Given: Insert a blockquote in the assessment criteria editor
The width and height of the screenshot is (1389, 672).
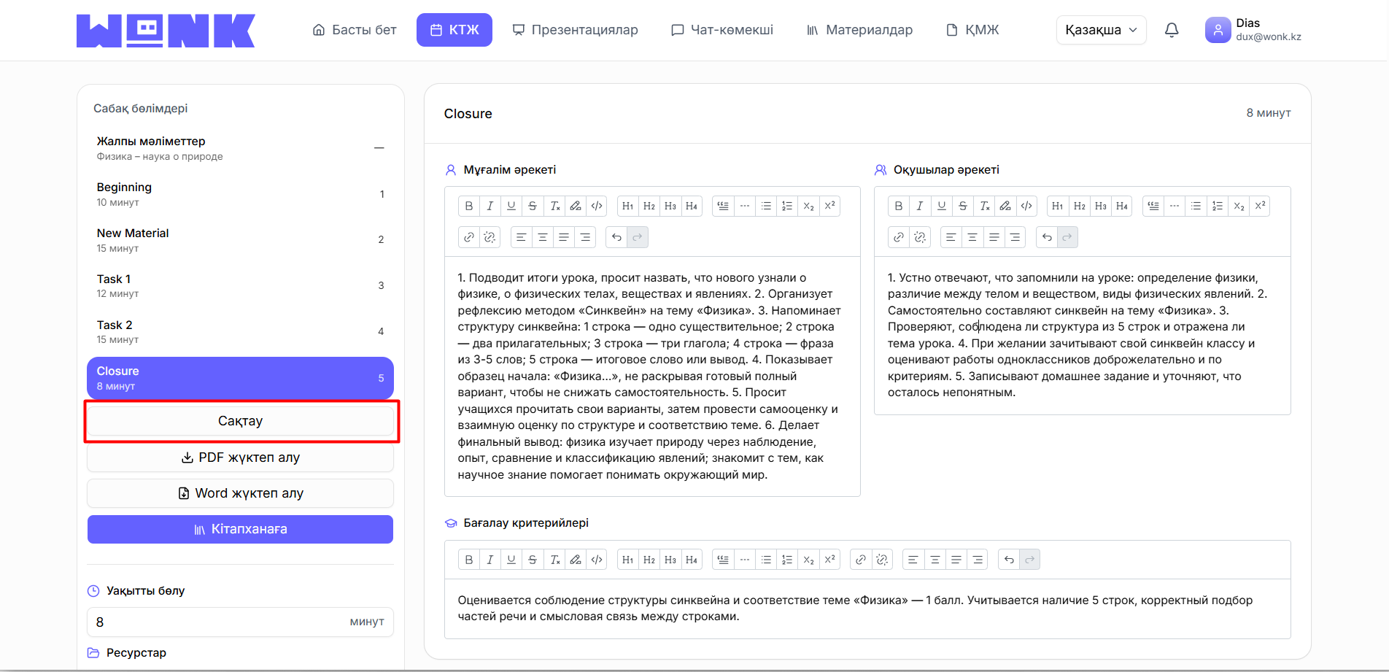Looking at the screenshot, I should coord(722,559).
